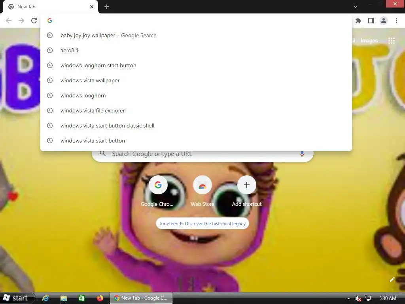Click the browser Back arrow
The width and height of the screenshot is (405, 304).
(9, 21)
